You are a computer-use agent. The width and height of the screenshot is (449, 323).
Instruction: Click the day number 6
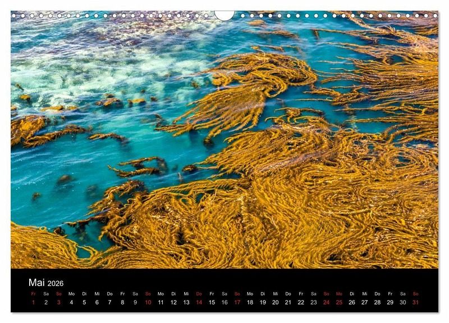tap(97, 302)
